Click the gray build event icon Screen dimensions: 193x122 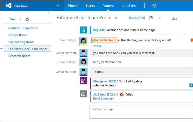click(83, 94)
